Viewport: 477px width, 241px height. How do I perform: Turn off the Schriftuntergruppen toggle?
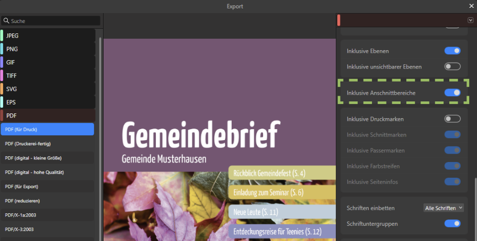(452, 223)
